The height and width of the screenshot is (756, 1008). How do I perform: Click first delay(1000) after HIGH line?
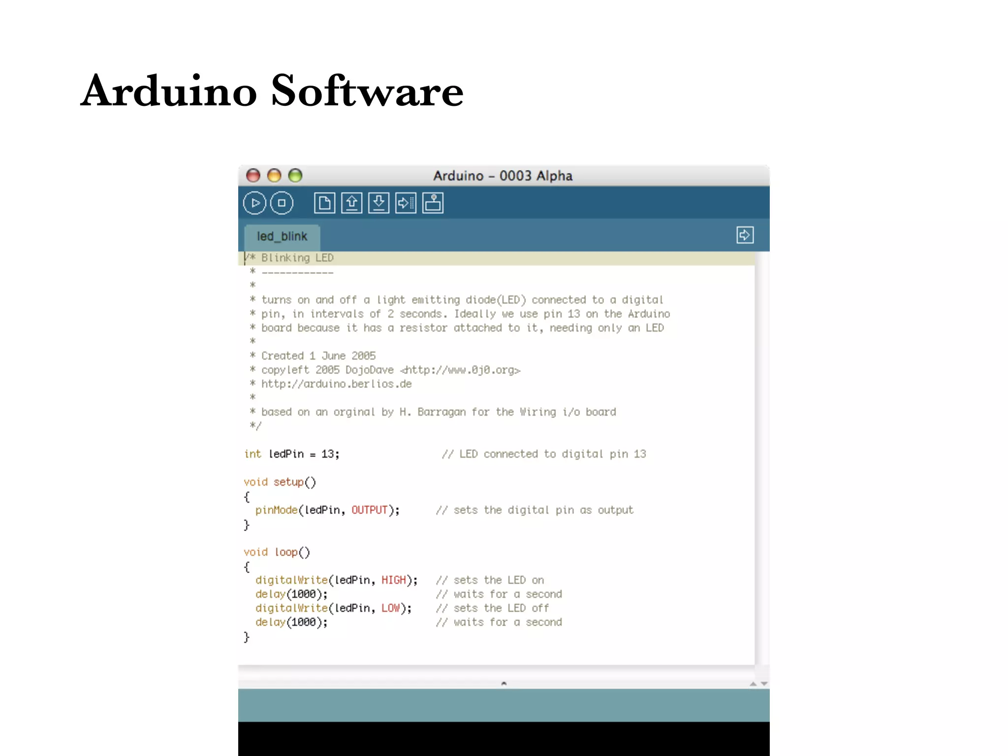click(291, 595)
